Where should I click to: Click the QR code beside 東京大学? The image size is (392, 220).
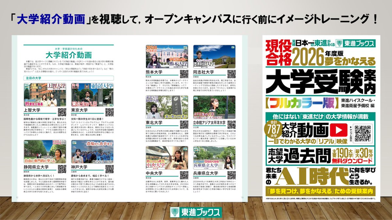[x=110, y=112]
